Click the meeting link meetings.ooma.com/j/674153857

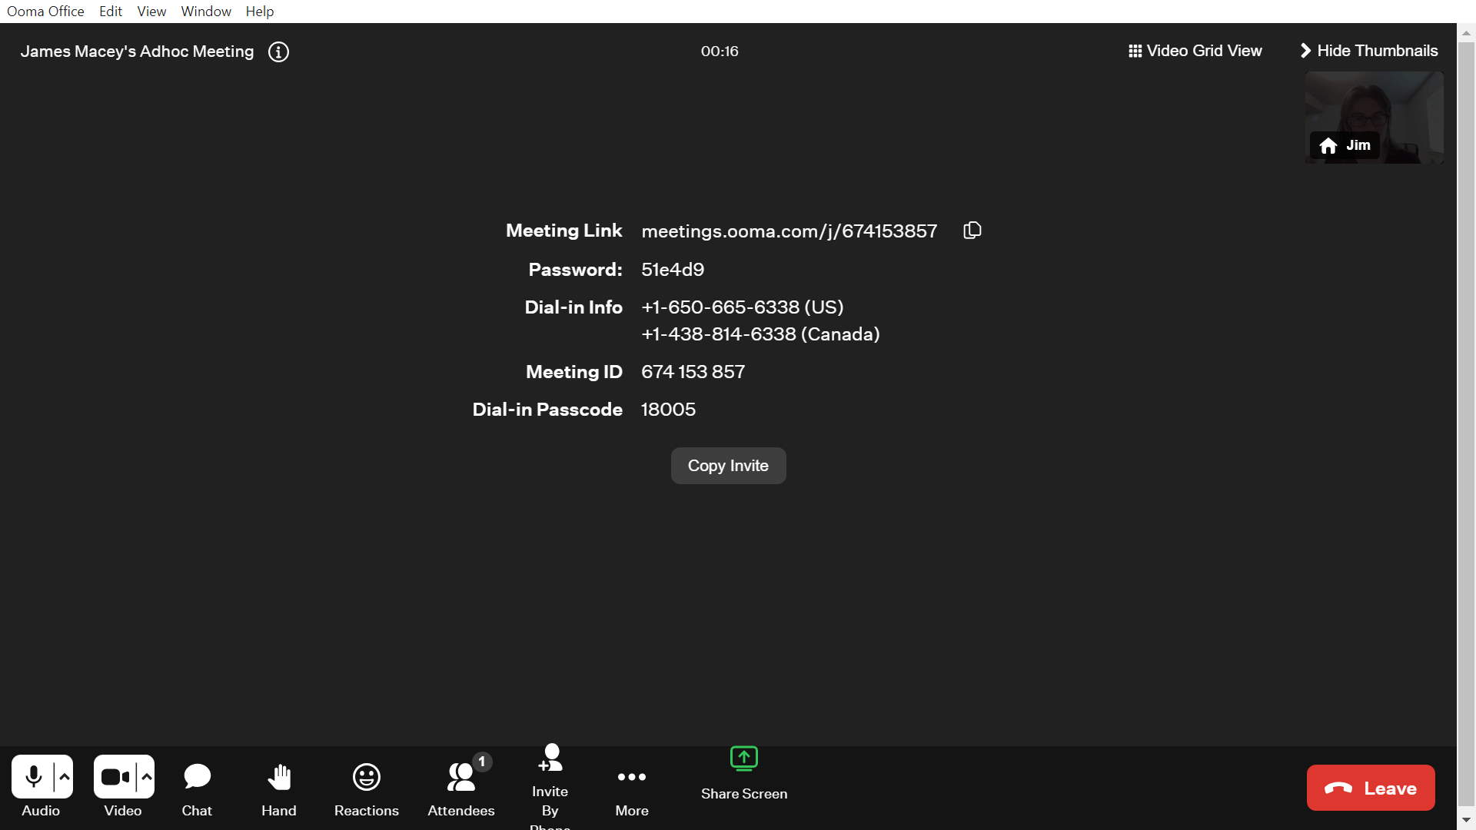(790, 231)
